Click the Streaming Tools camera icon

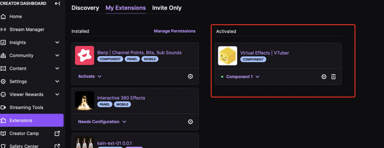(x=3, y=108)
